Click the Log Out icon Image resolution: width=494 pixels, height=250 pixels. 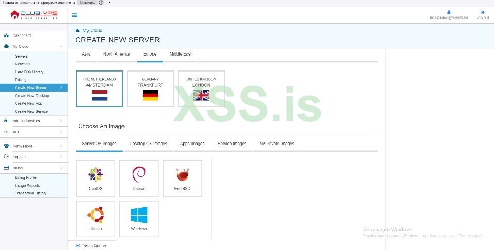pyautogui.click(x=483, y=12)
